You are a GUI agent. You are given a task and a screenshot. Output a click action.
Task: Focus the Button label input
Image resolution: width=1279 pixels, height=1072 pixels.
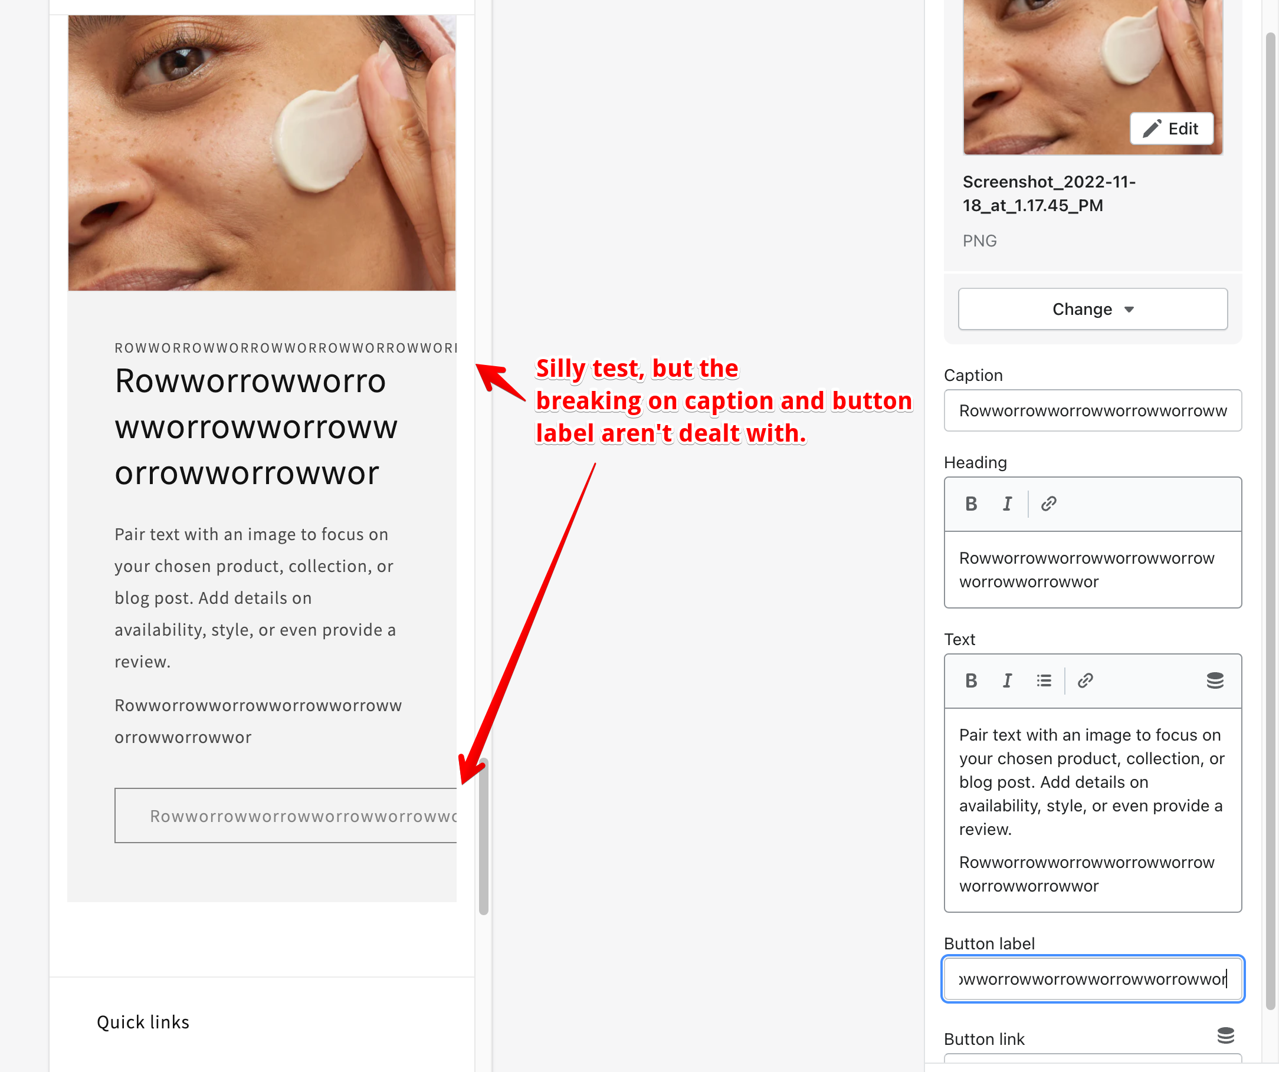click(x=1092, y=979)
